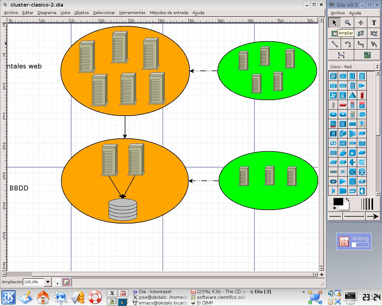Choose the Scroll/move diagram tool
Screen dimensions: 382x306
[x=361, y=23]
